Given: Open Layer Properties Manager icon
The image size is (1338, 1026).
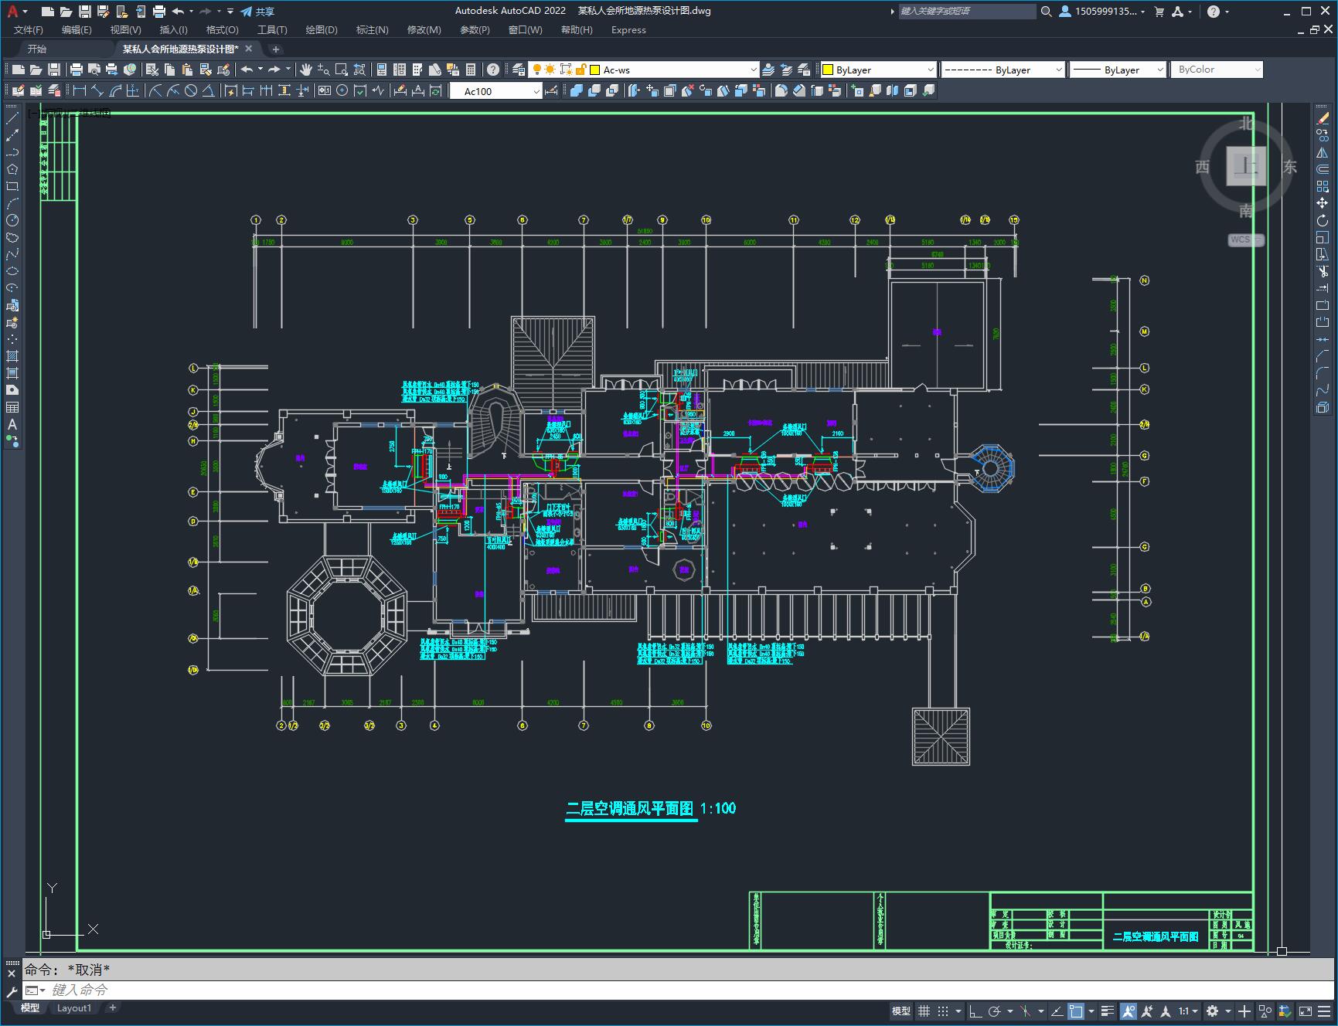Looking at the screenshot, I should point(519,70).
